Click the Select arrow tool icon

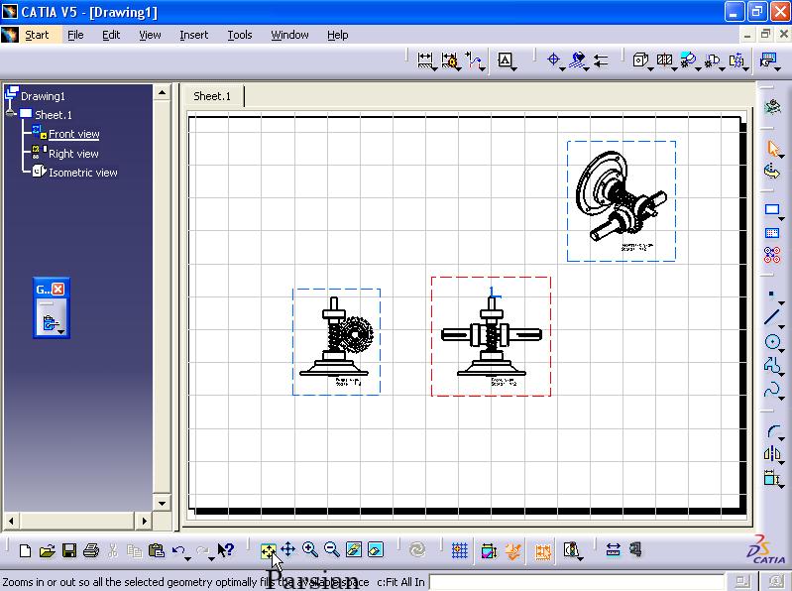coord(773,148)
